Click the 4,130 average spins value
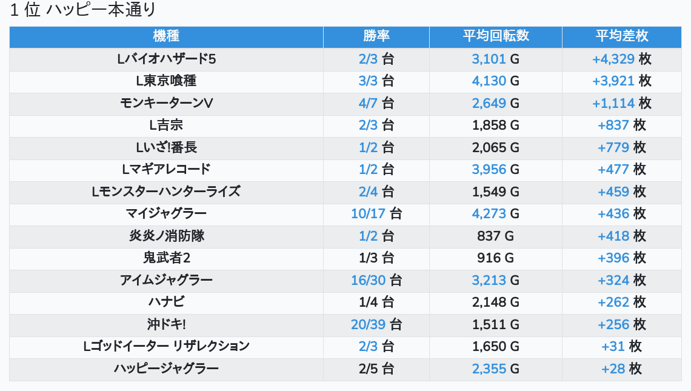The width and height of the screenshot is (691, 391). click(489, 81)
